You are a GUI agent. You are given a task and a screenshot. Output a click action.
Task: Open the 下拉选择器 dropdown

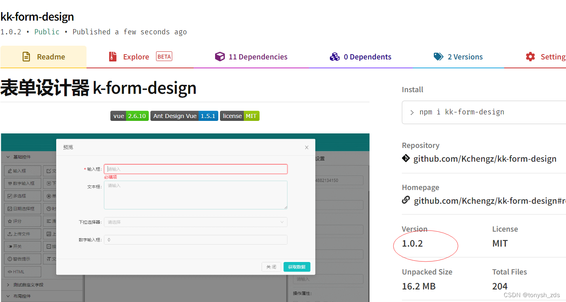point(196,222)
